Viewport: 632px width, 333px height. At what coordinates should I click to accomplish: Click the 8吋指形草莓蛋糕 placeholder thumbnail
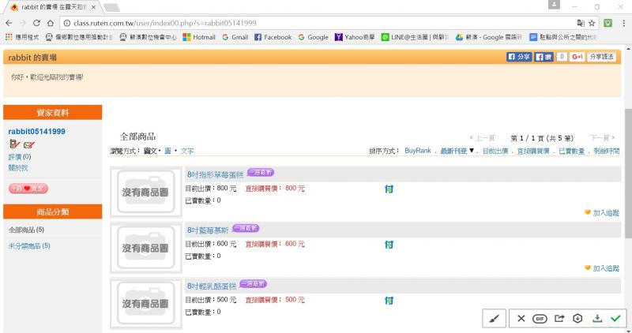146,192
